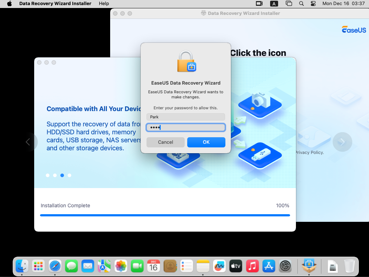
Task: Focus the password input field
Action: pyautogui.click(x=186, y=127)
